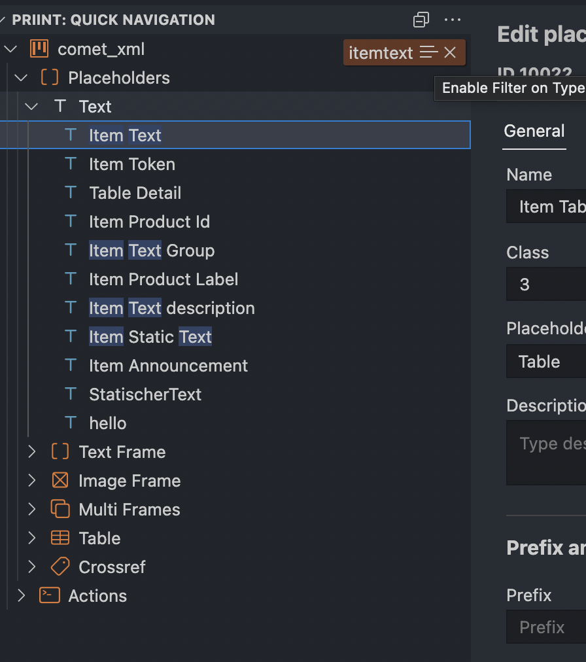The image size is (586, 662).
Task: Click the Description text area
Action: 546,453
